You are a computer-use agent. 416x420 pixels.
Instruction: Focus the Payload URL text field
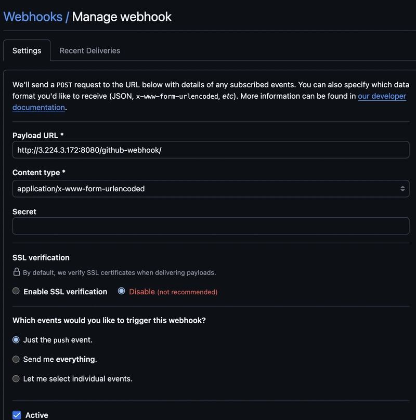click(211, 150)
